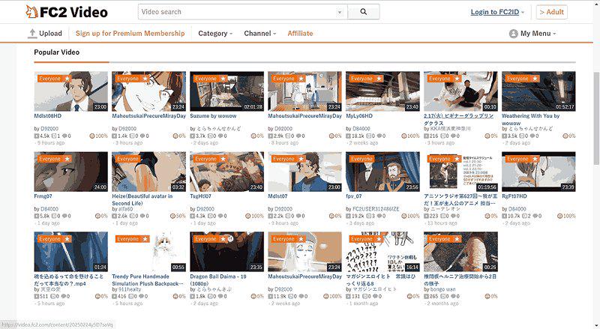Click uploader 911healty under Trendy Pure Handmade
The width and height of the screenshot is (600, 329).
pyautogui.click(x=129, y=289)
